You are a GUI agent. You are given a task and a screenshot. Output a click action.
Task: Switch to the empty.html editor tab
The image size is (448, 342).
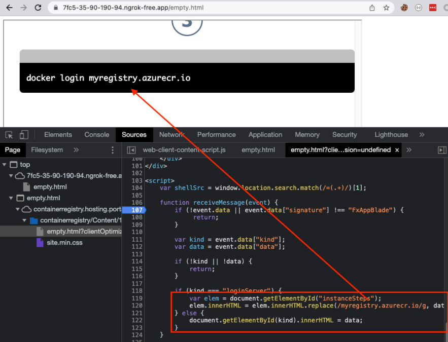click(x=258, y=150)
